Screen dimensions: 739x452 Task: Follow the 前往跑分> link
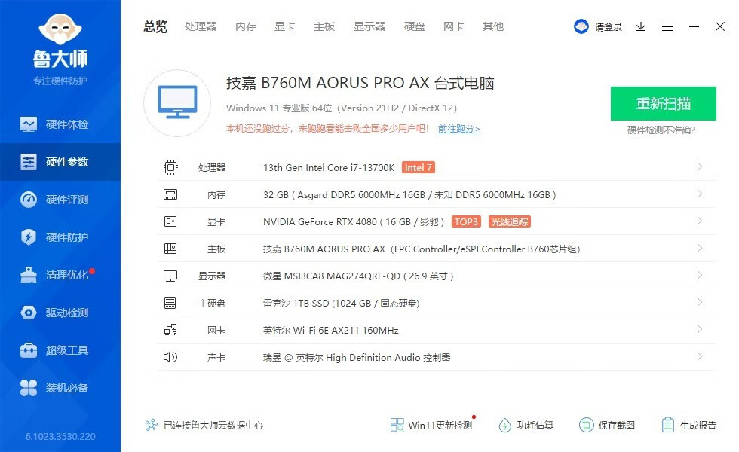[x=459, y=129]
